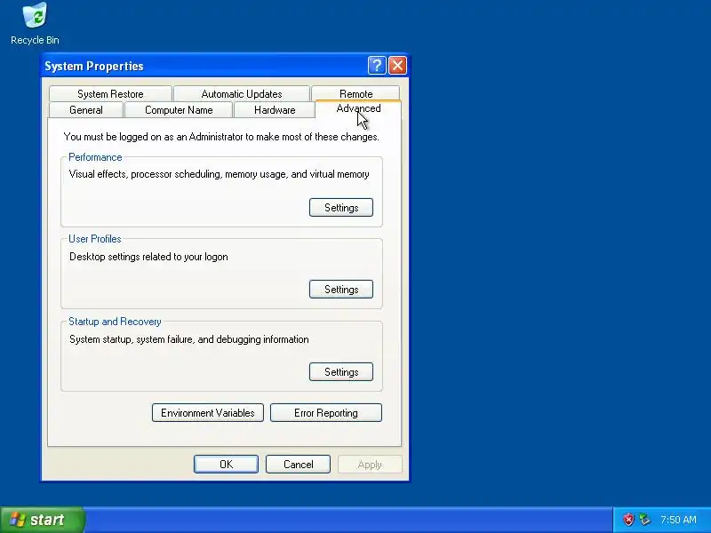Click the Startup and Recovery group label
The height and width of the screenshot is (533, 711).
(x=115, y=322)
